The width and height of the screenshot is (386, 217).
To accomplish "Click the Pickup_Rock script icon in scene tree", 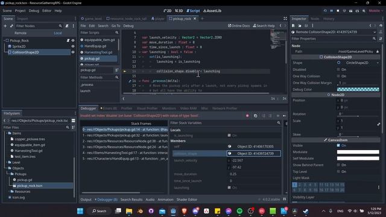I will [x=68, y=40].
